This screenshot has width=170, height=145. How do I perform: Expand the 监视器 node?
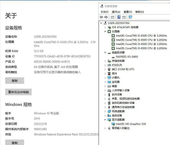105,82
